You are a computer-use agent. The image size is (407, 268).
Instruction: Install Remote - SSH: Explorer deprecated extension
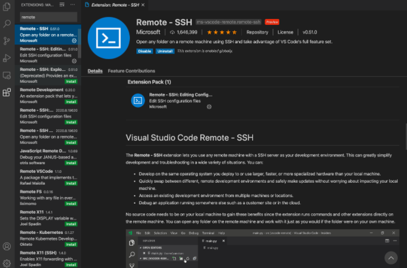pos(71,82)
